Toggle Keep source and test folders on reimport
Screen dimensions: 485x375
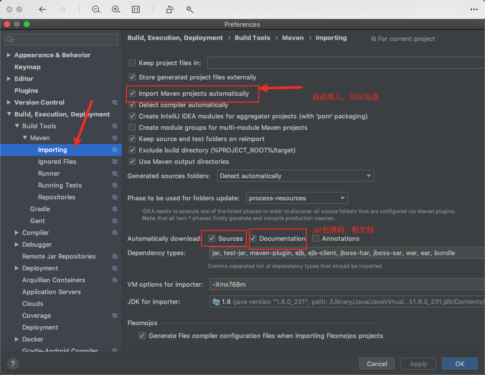tap(132, 139)
